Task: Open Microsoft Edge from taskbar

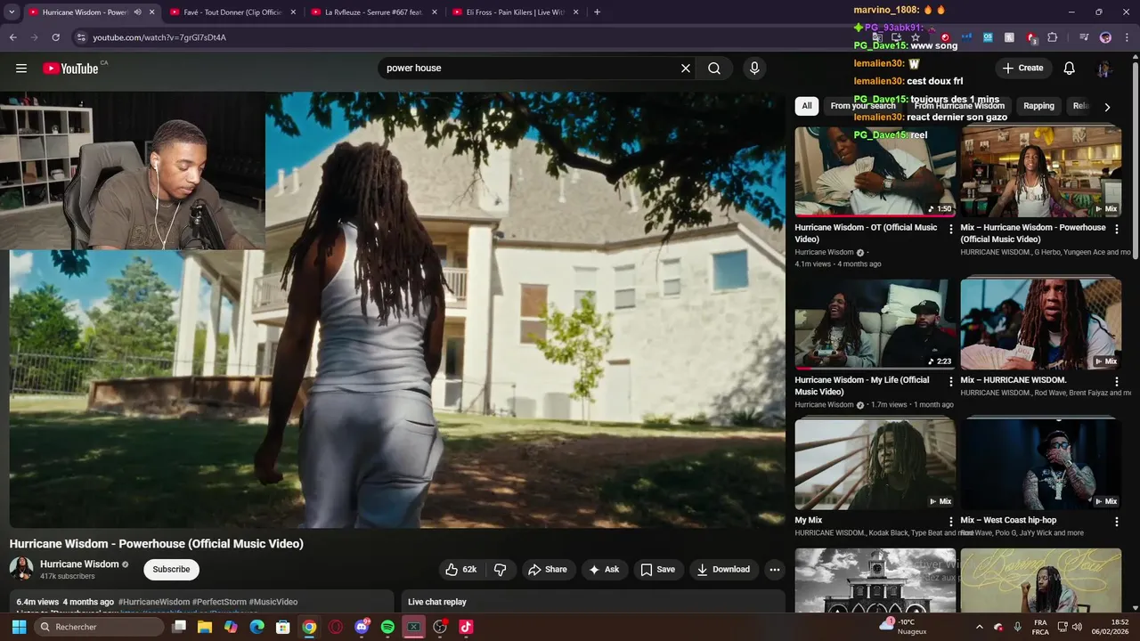Action: click(x=256, y=627)
